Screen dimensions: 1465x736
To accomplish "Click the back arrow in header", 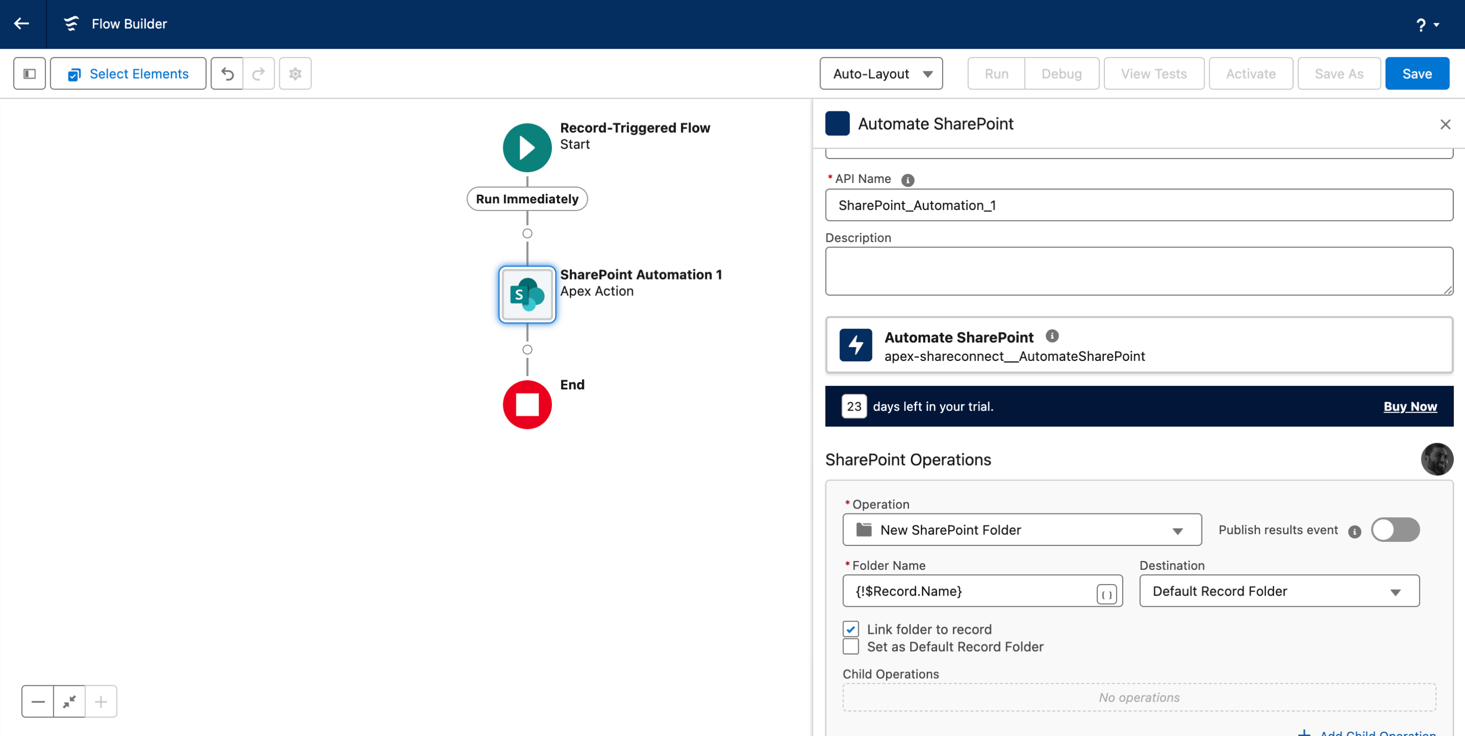I will pyautogui.click(x=21, y=24).
